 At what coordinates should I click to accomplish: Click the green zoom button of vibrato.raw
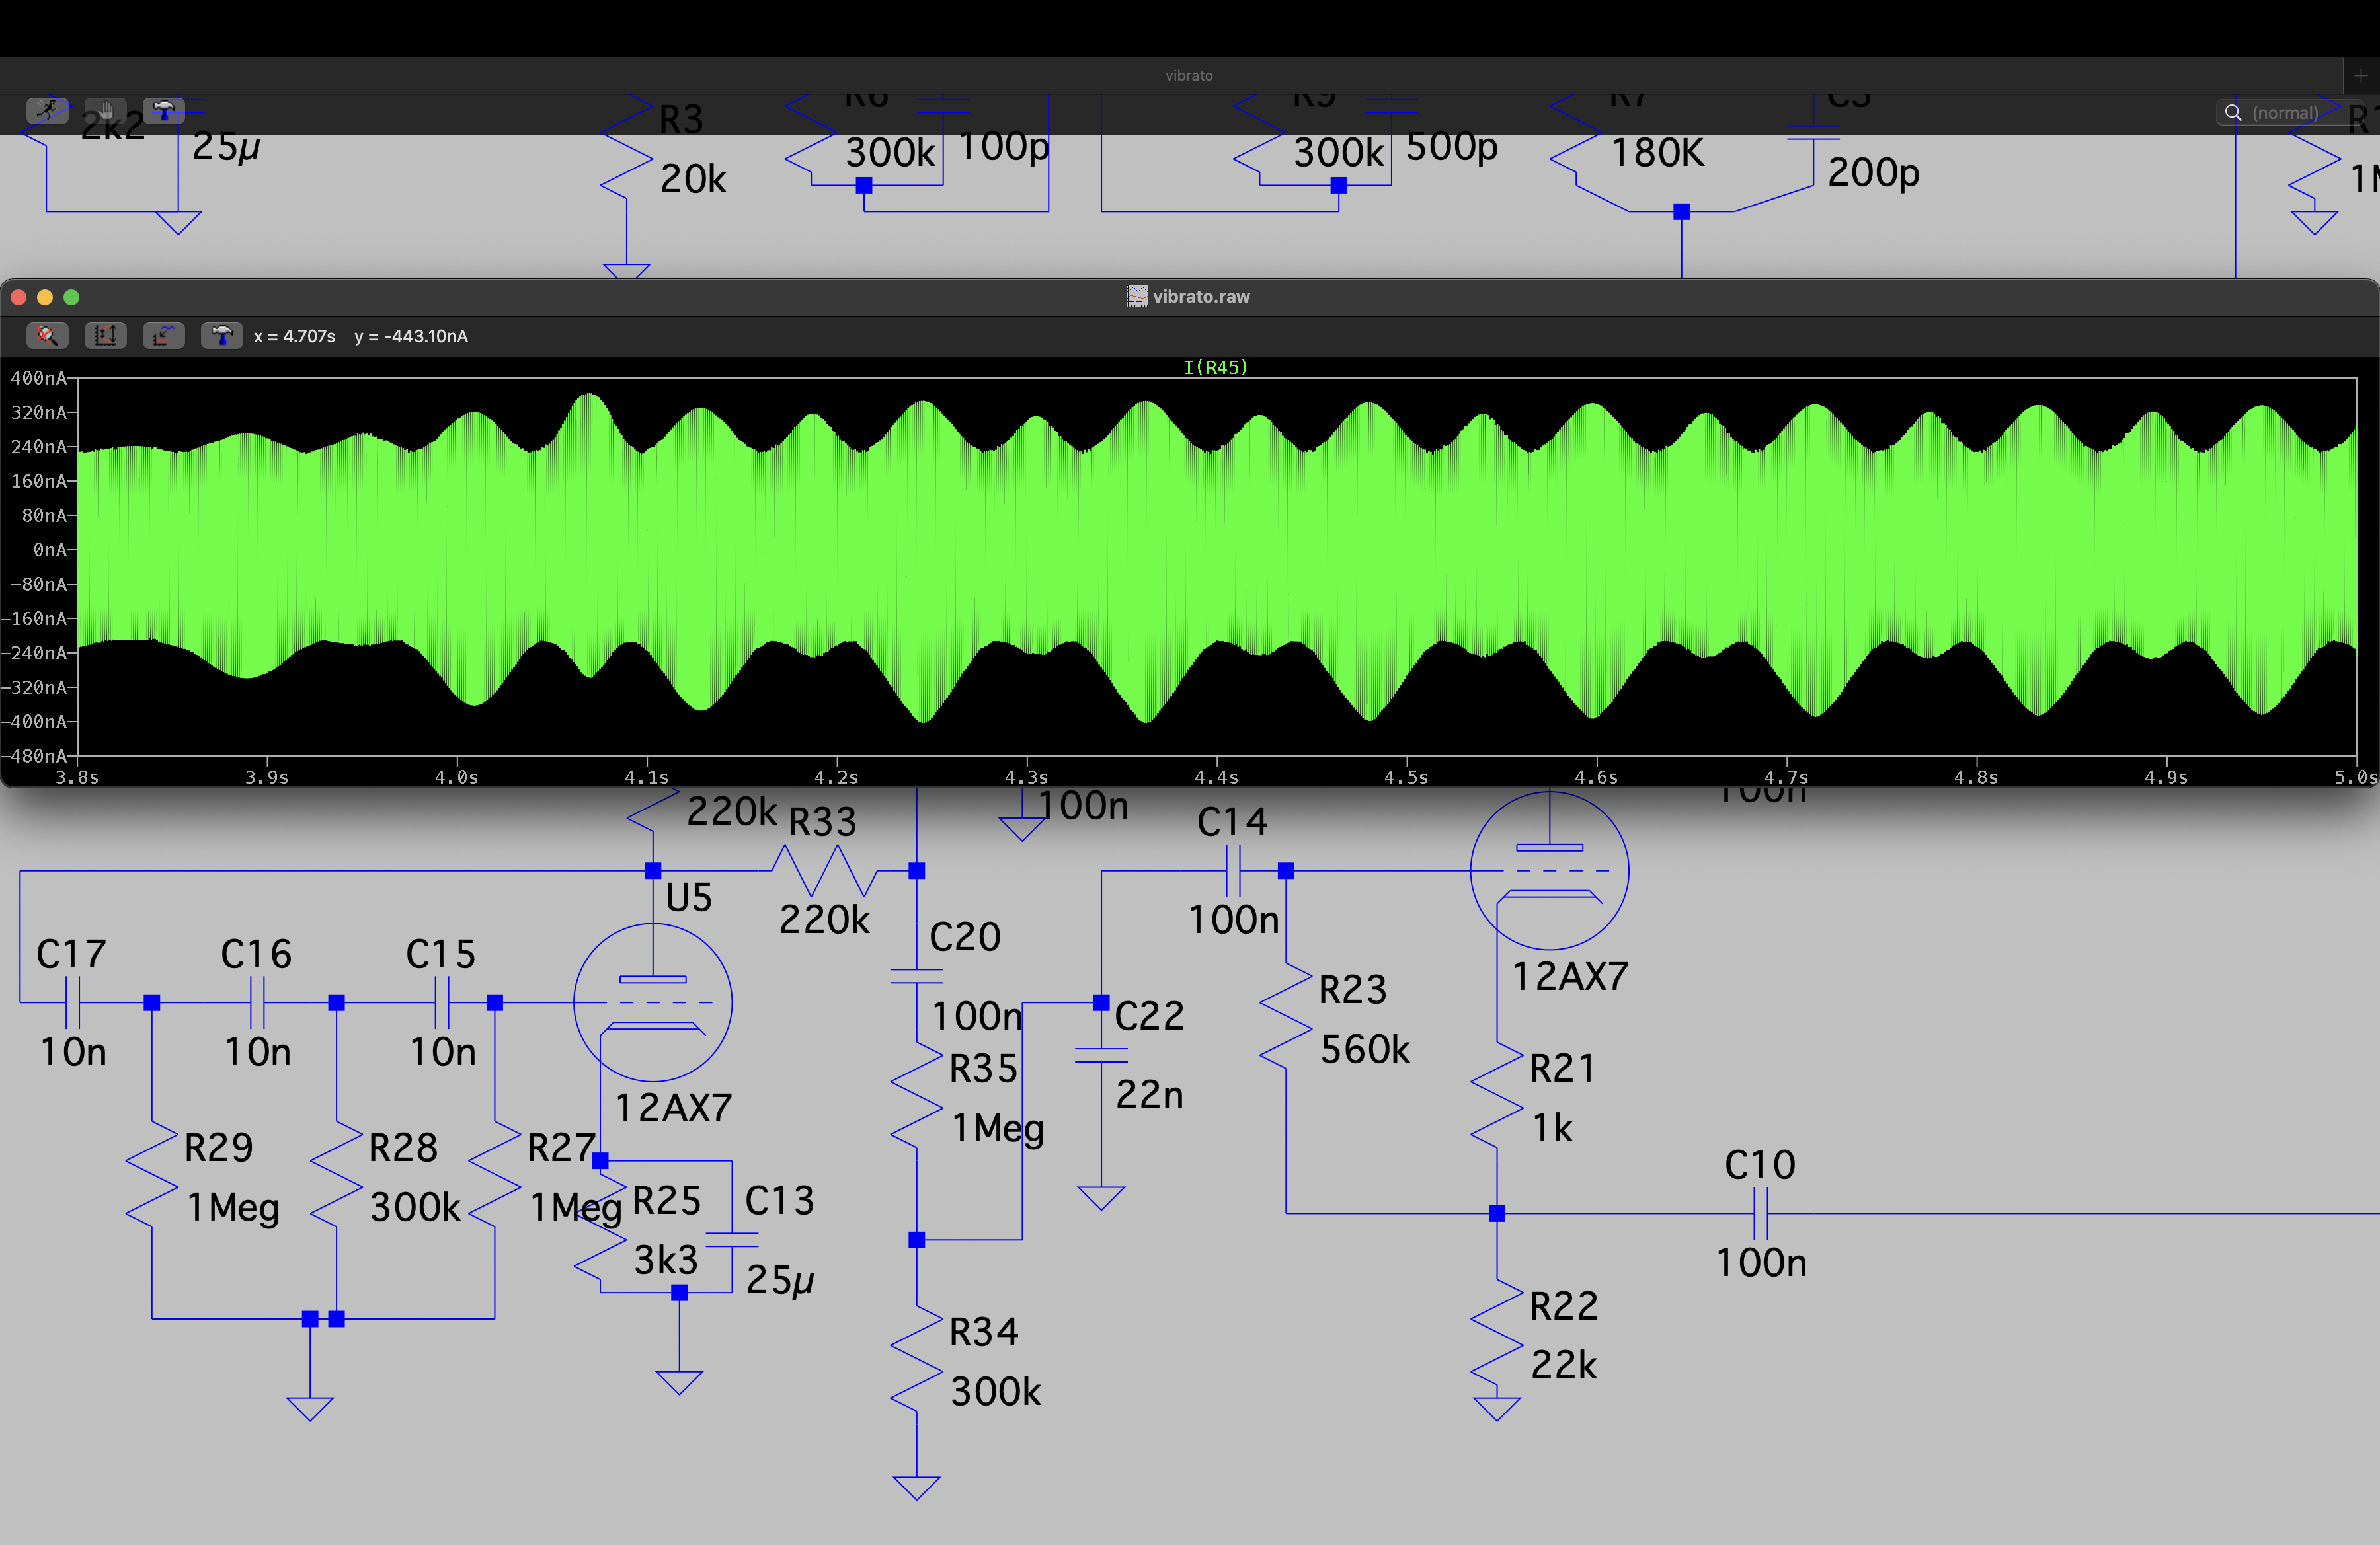pyautogui.click(x=71, y=297)
